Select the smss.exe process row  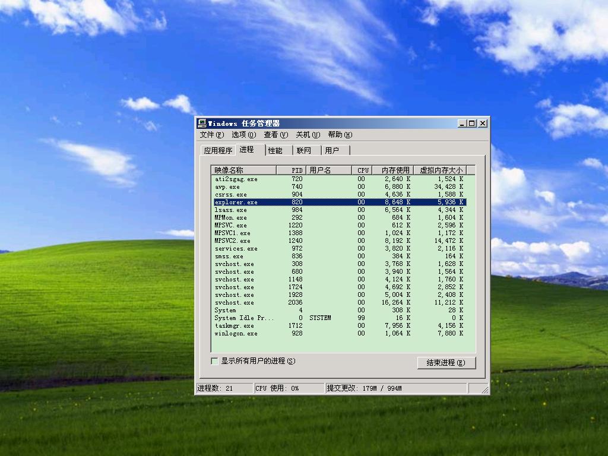[340, 256]
